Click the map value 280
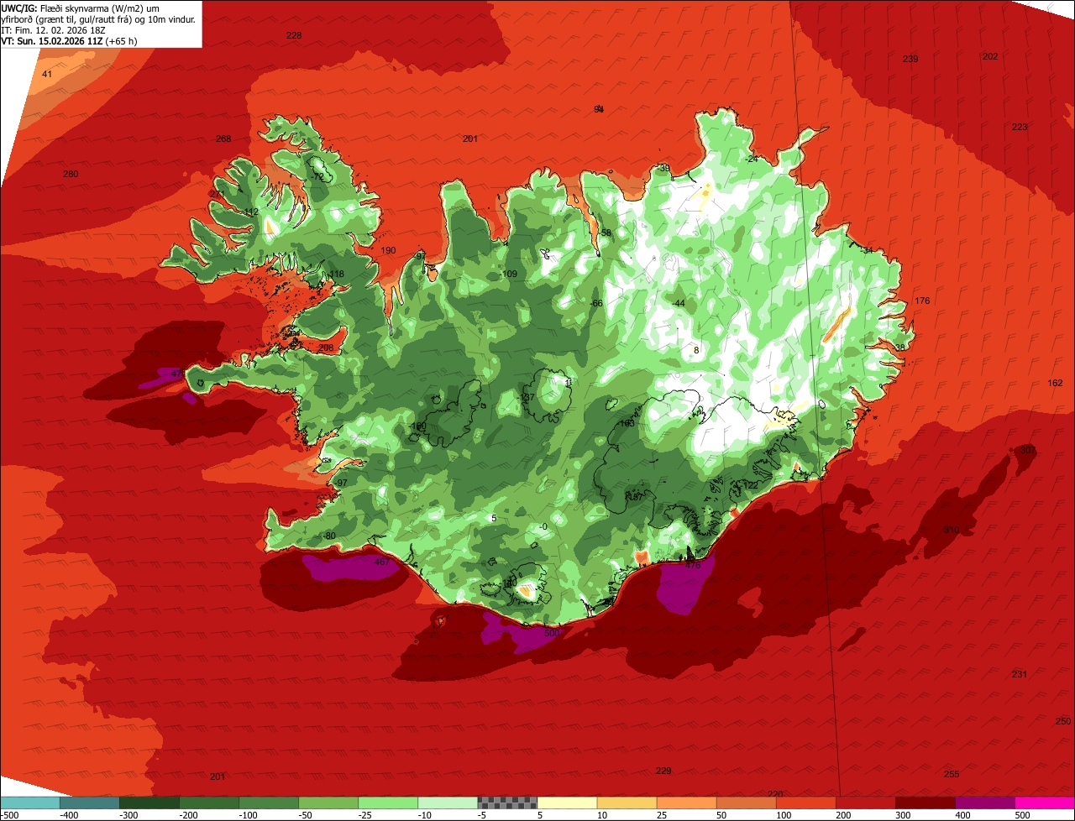 point(71,175)
